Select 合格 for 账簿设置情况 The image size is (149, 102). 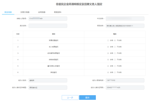tap(108, 40)
